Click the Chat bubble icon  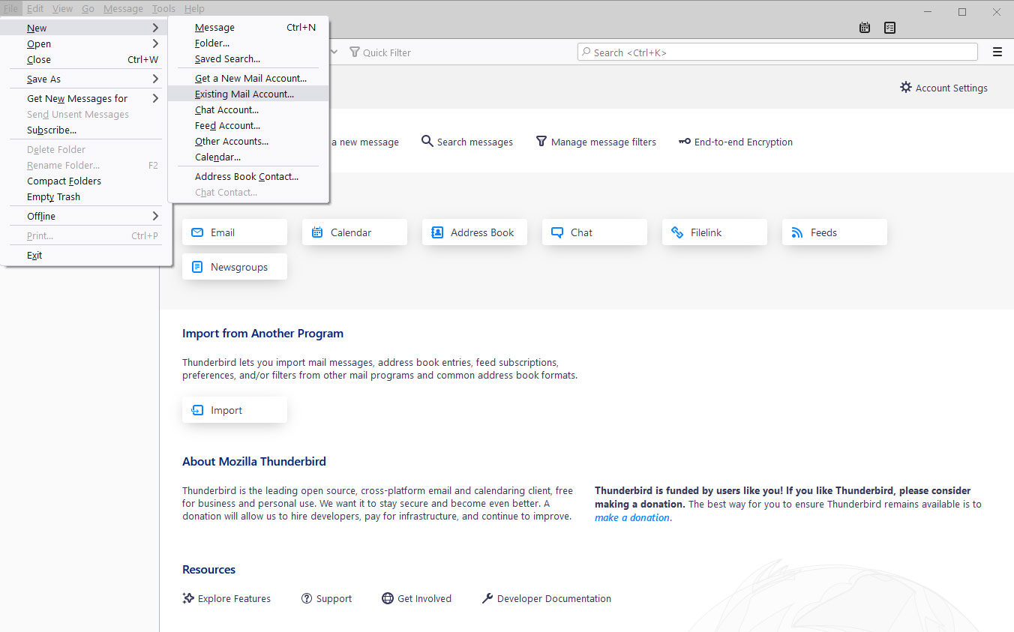[x=557, y=232]
